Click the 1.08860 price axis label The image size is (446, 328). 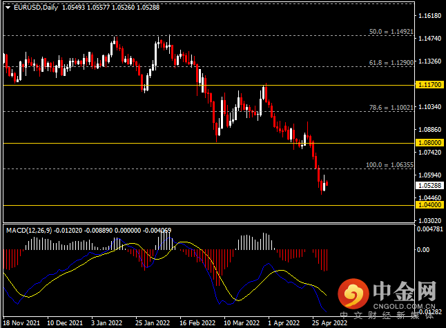click(x=430, y=129)
